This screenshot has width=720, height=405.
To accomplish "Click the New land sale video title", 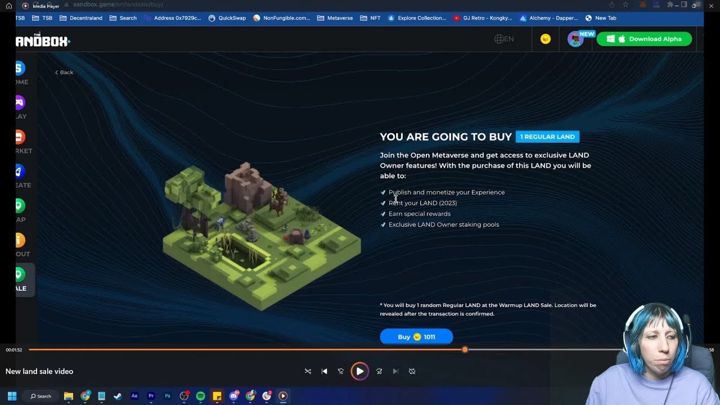I will (39, 371).
